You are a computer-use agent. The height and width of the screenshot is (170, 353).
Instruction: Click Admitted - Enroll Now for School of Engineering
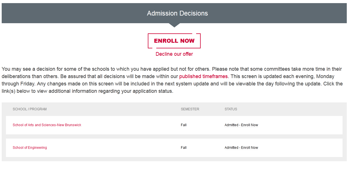coord(241,148)
